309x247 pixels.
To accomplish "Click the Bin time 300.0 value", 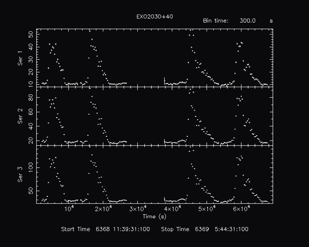I will (247, 21).
